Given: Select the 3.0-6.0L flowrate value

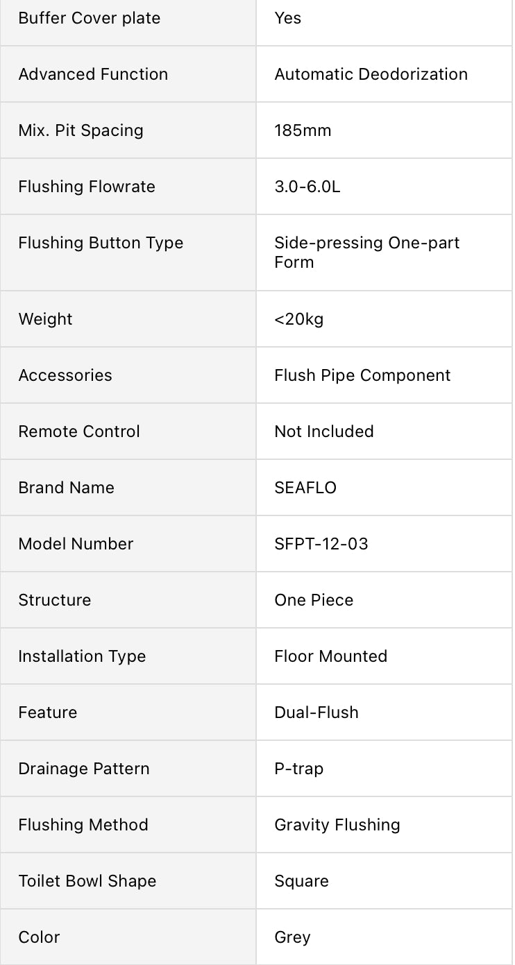Looking at the screenshot, I should (x=307, y=187).
